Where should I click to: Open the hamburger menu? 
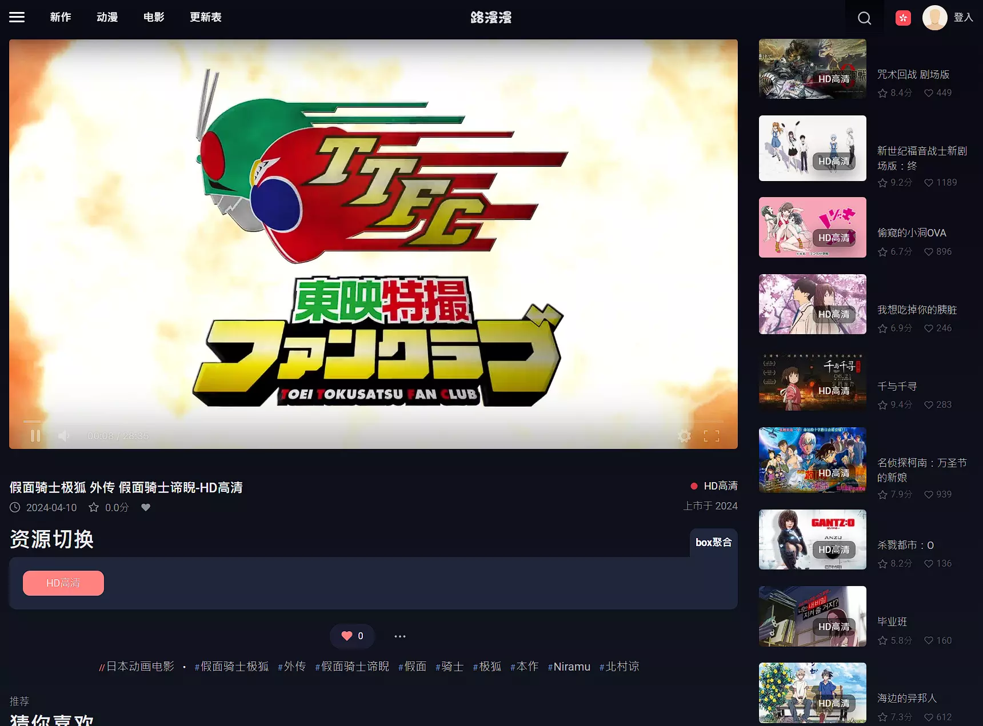[17, 17]
